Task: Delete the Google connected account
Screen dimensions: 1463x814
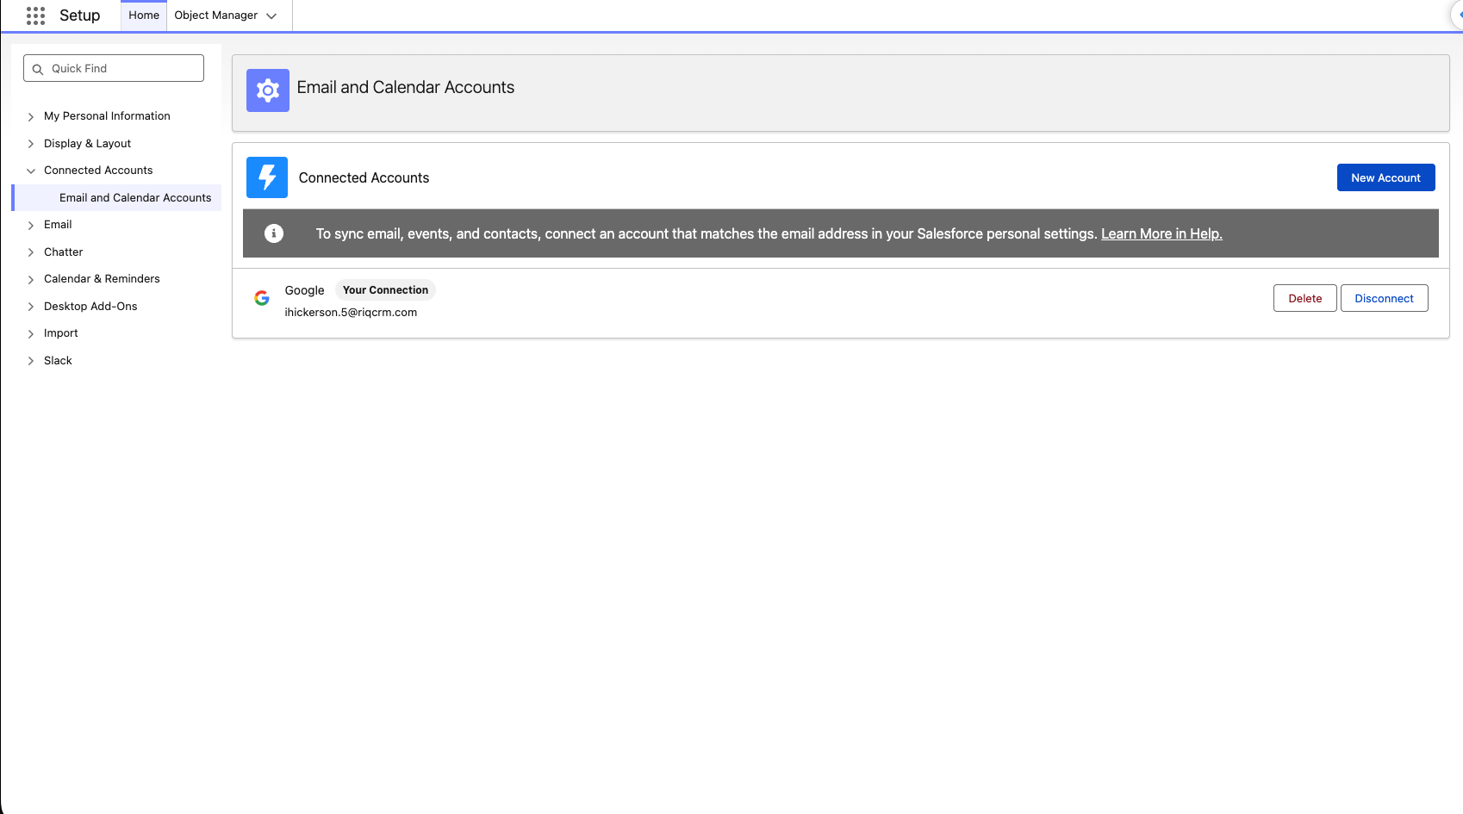Action: tap(1304, 298)
